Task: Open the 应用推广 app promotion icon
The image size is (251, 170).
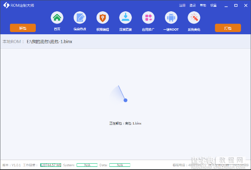Action: (148, 18)
